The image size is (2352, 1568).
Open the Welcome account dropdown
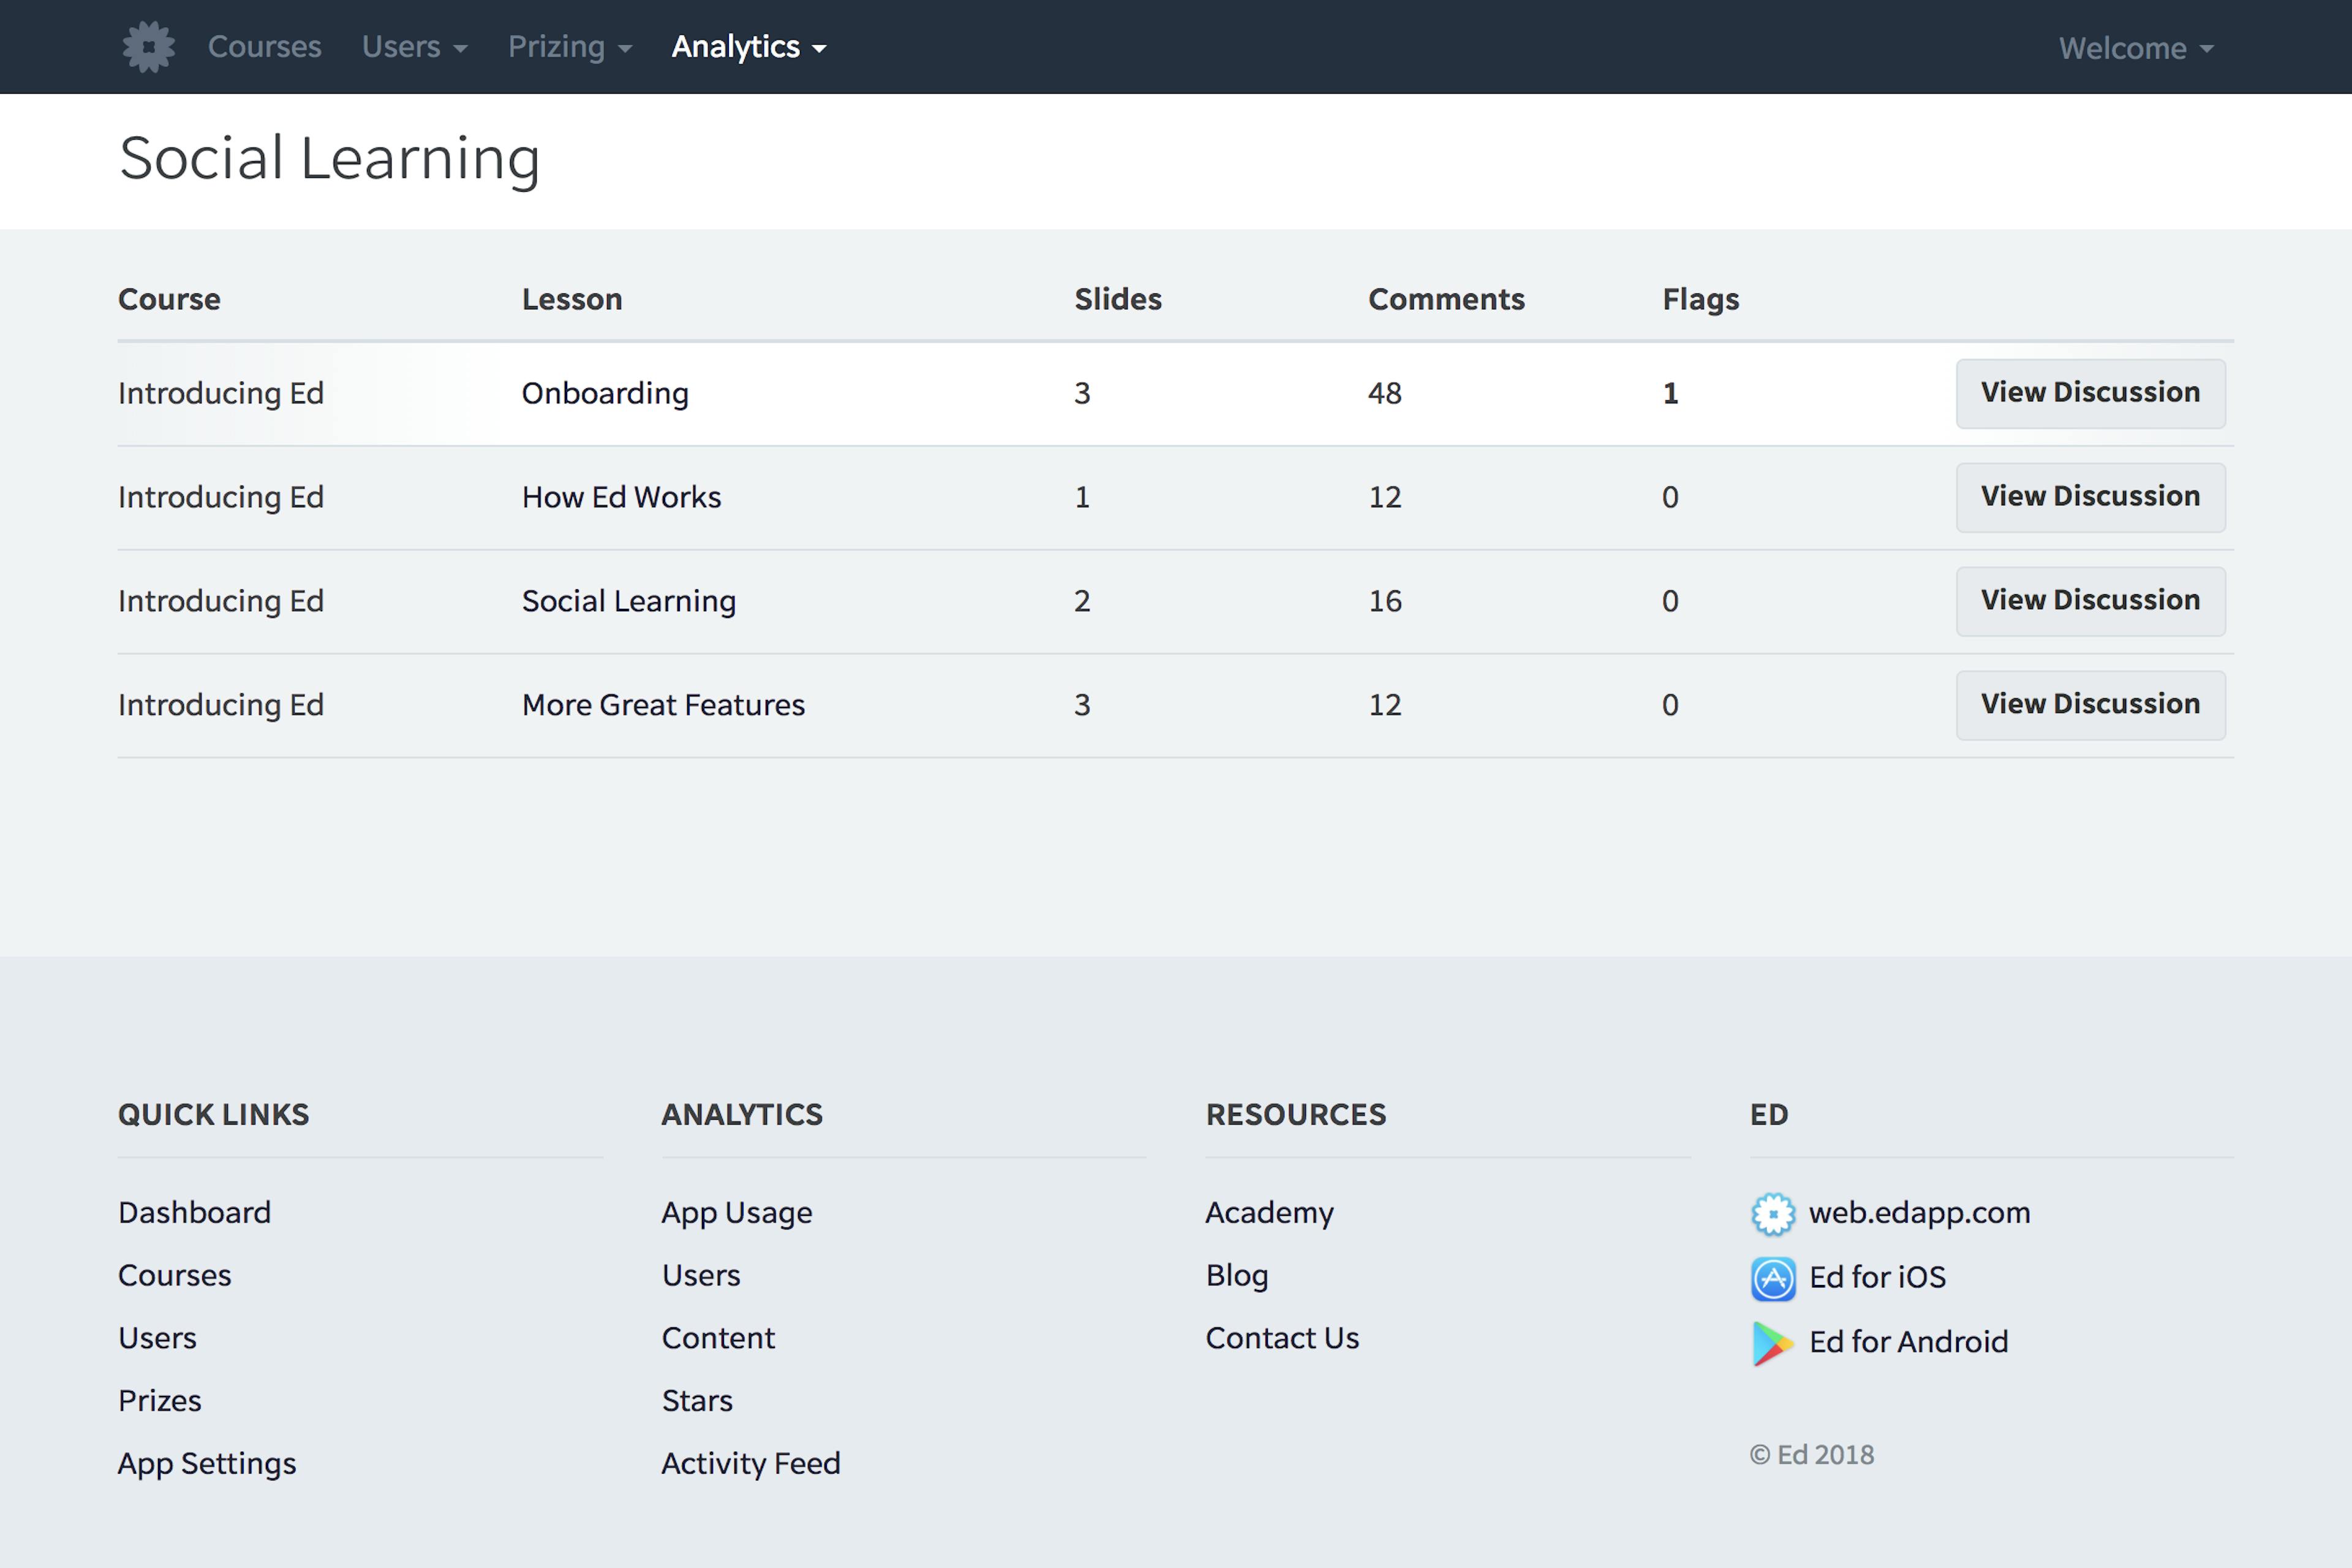click(2137, 48)
